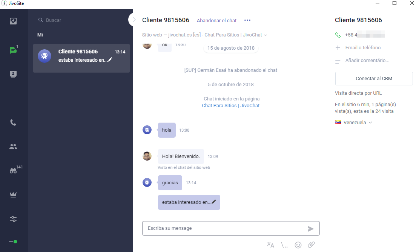
Task: Open the three-dots chat options menu
Action: coord(247,20)
